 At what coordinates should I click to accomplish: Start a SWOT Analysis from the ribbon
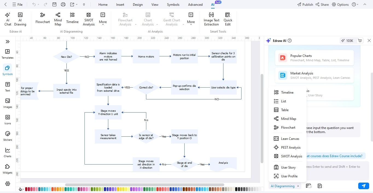point(89,19)
